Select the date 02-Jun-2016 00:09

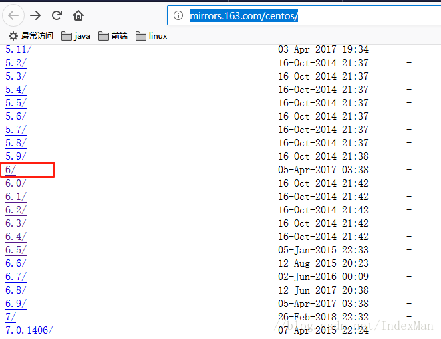pos(323,277)
